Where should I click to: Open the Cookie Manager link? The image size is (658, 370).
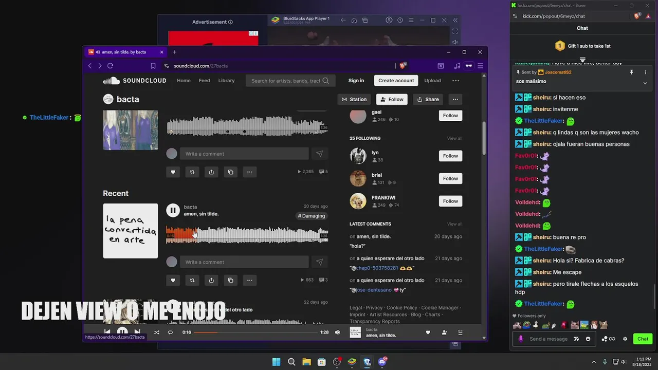click(440, 308)
